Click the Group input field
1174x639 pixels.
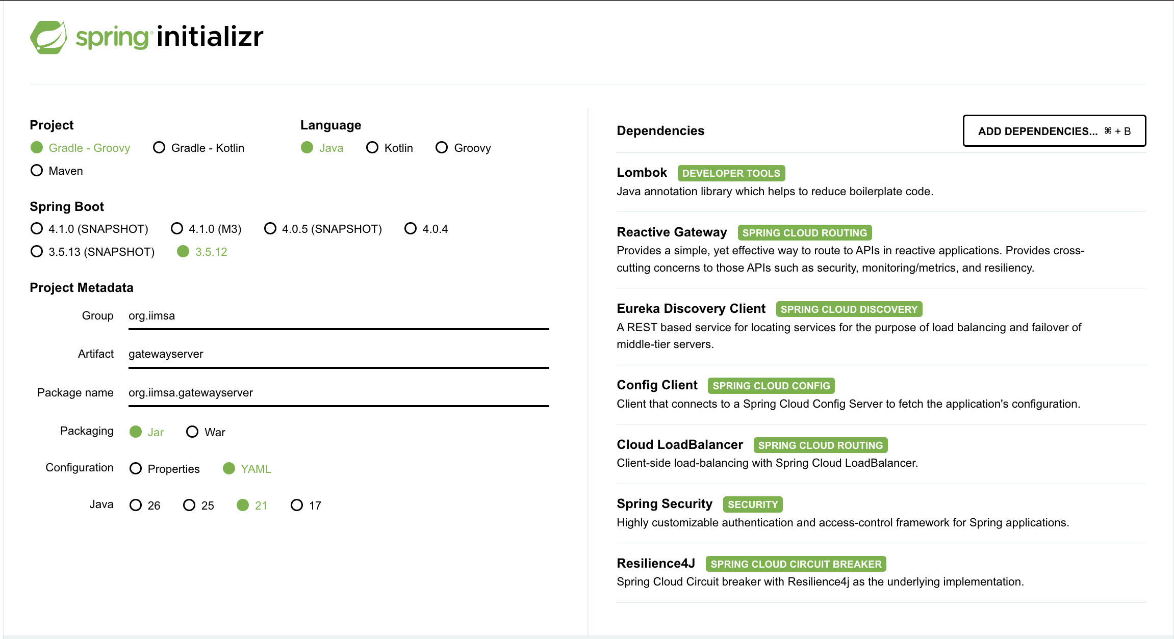click(338, 316)
